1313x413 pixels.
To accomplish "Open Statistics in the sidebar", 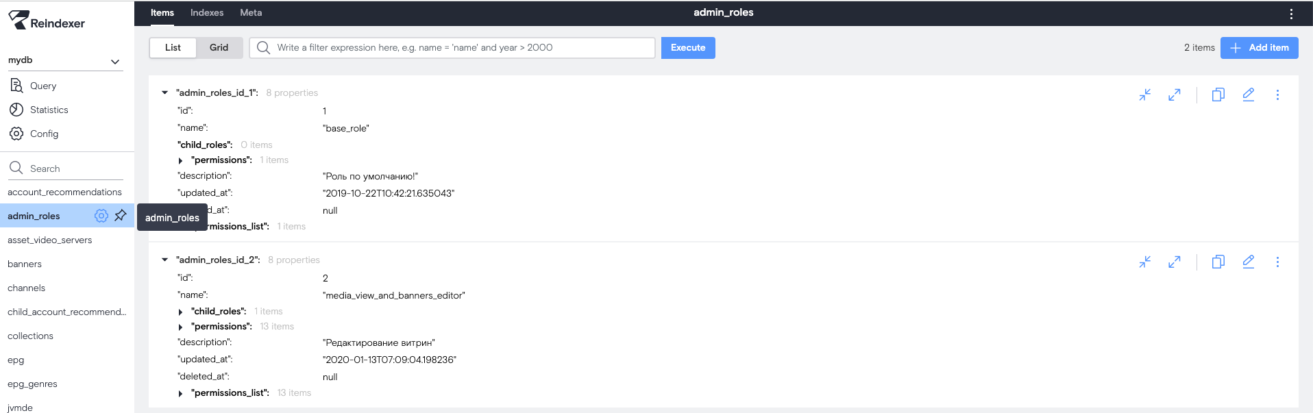I will point(49,110).
